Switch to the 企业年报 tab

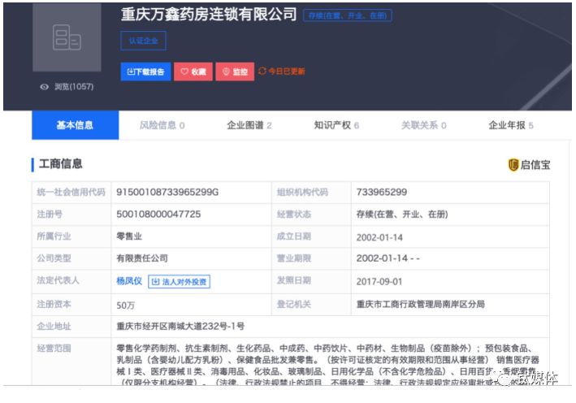point(511,125)
